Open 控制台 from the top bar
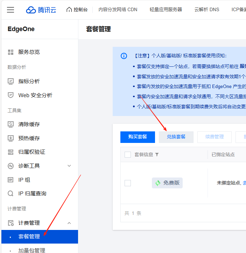Viewport: 246px width, 253px height. click(77, 10)
